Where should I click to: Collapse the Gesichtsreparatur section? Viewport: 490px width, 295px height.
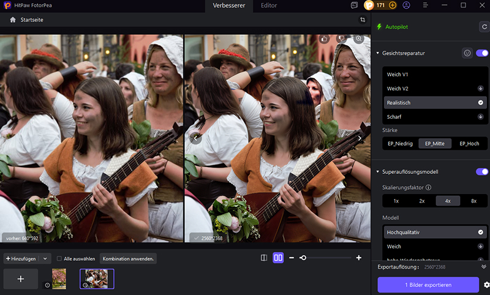[x=378, y=53]
